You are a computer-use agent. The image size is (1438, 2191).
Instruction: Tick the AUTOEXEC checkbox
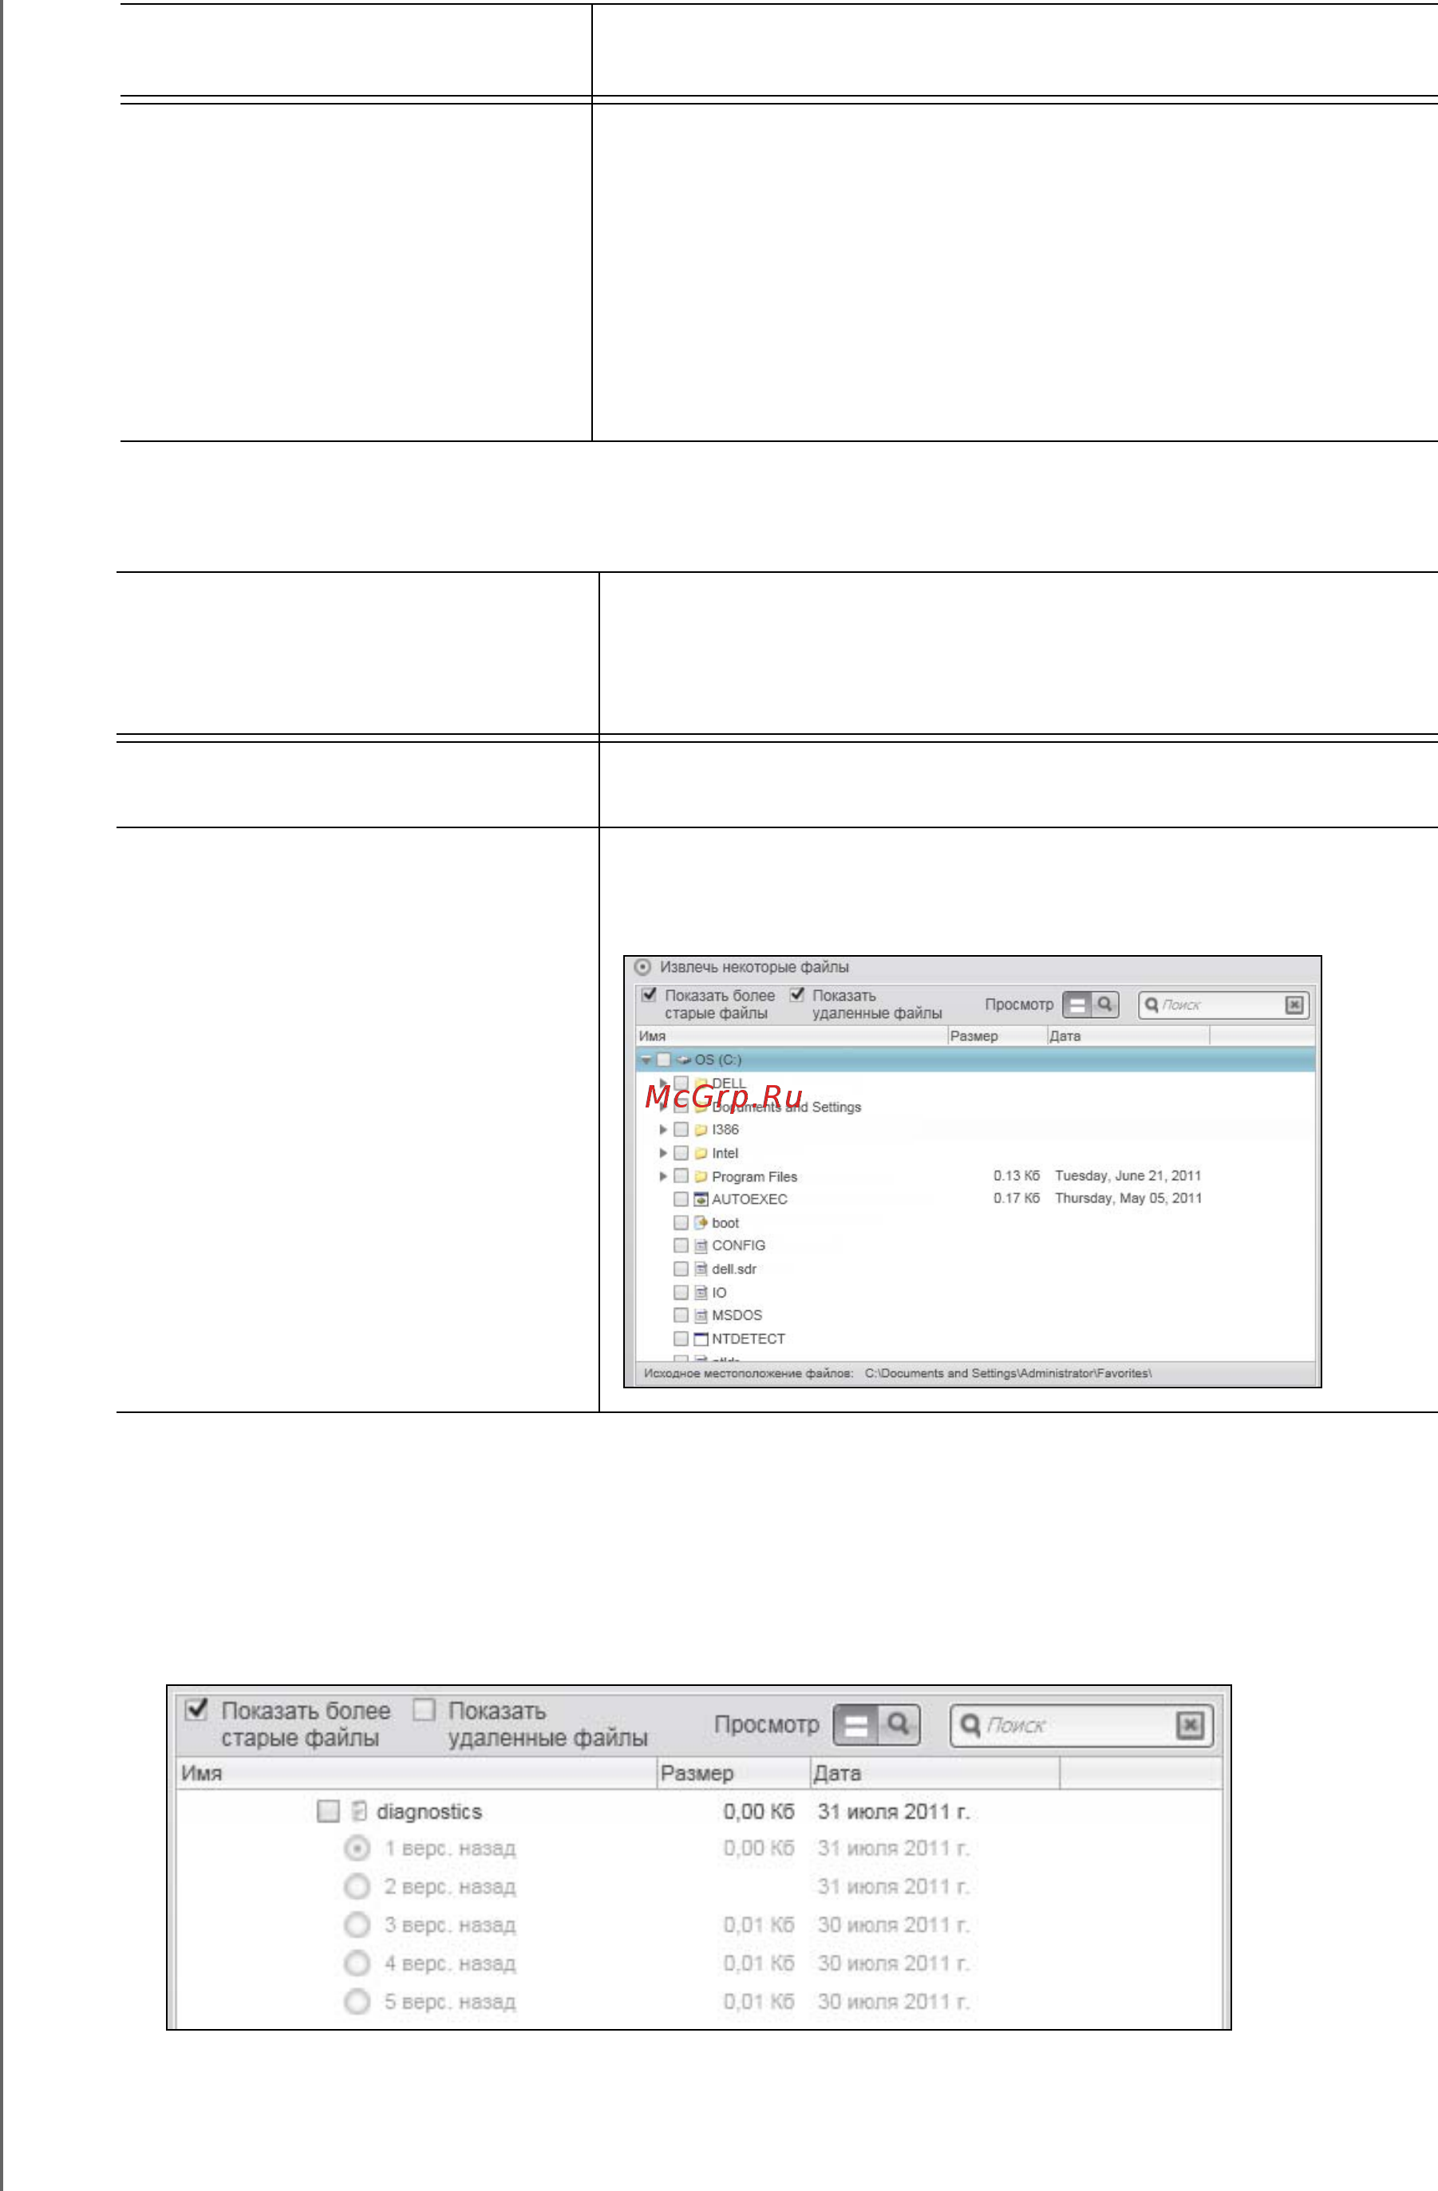pos(681,1199)
